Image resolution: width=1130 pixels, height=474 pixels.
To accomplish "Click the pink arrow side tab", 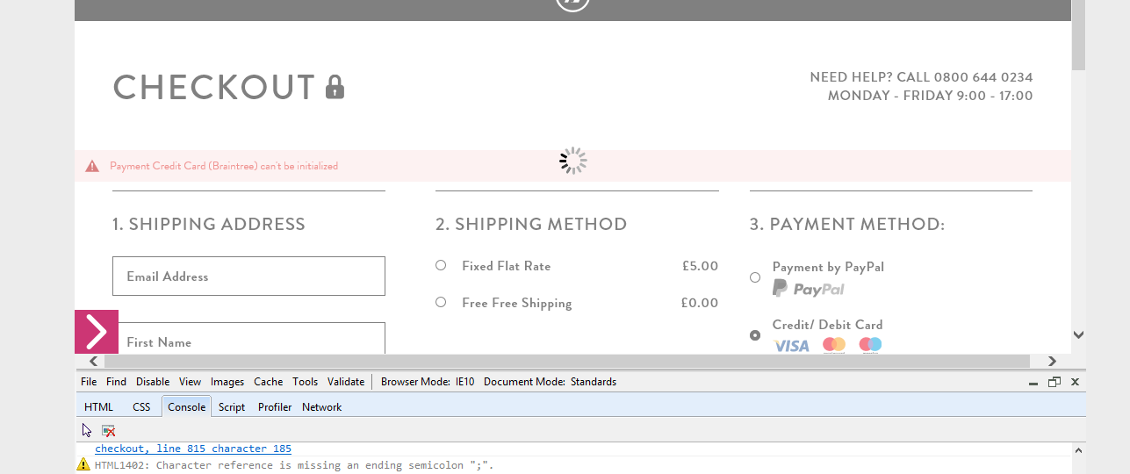I will (97, 332).
